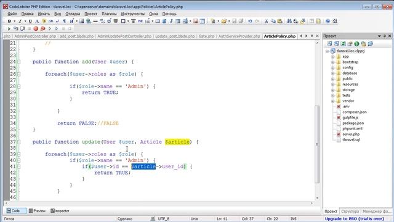The image size is (394, 222).
Task: Click the highlighted $article parameter on line 37
Action: (177, 142)
